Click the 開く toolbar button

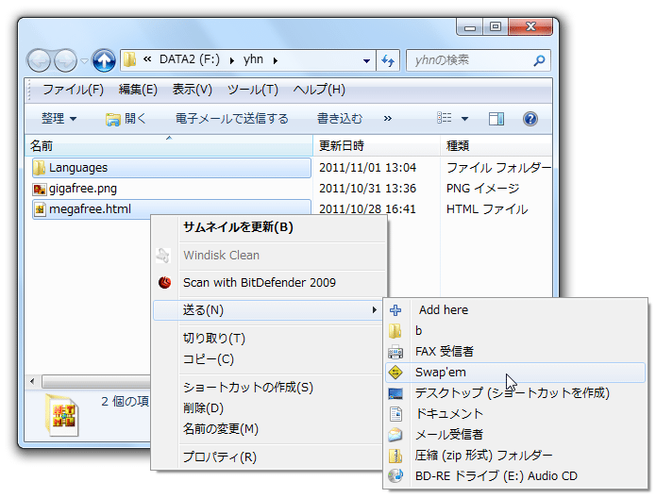126,119
